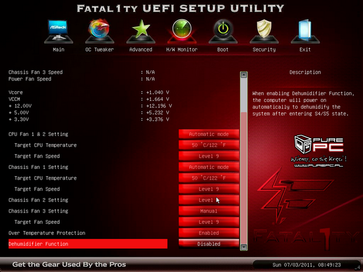The image size is (363, 272).
Task: Open the Boot power button icon
Action: (x=223, y=31)
